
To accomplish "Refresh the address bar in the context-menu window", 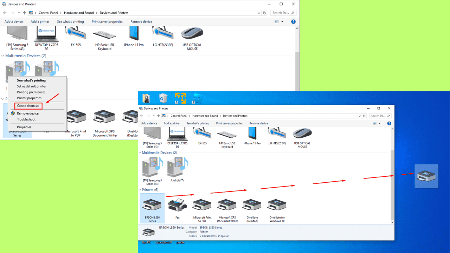I will pyautogui.click(x=264, y=13).
